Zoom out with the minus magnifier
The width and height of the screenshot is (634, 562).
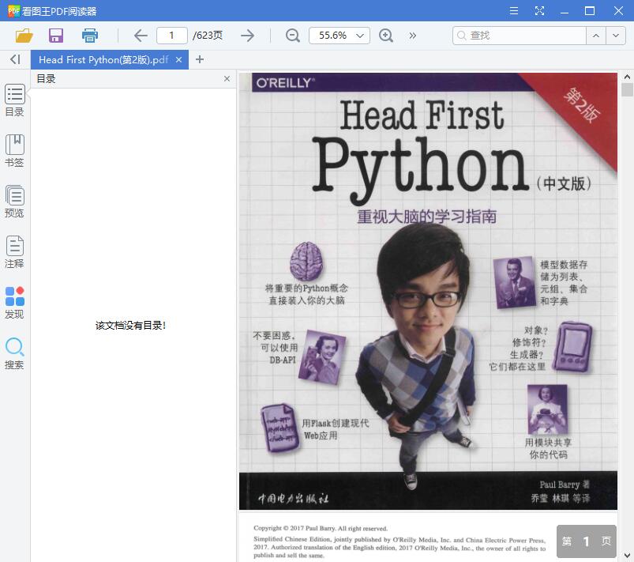(x=292, y=36)
